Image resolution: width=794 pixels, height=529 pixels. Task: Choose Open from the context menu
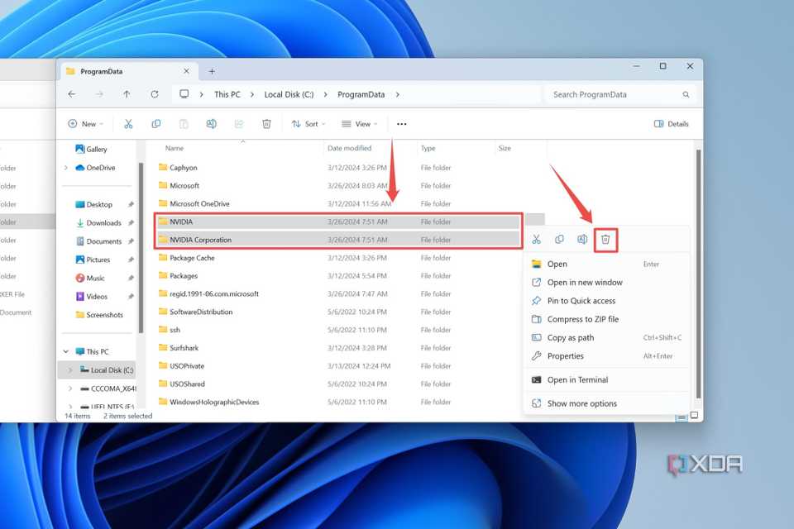pos(606,264)
